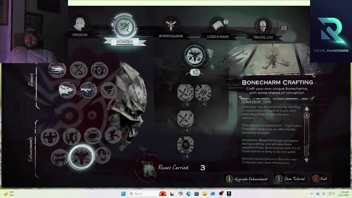Expand the system tray hidden icons chevron

[x=312, y=194]
